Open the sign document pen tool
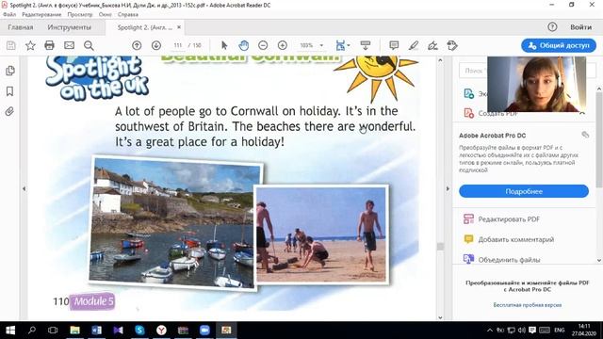Viewport: 603px width, 339px height. point(432,45)
